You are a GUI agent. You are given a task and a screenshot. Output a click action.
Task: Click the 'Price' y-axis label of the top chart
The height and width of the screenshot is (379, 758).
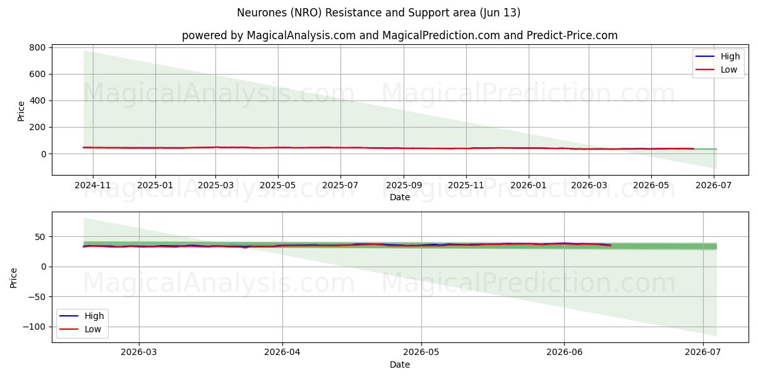21,111
